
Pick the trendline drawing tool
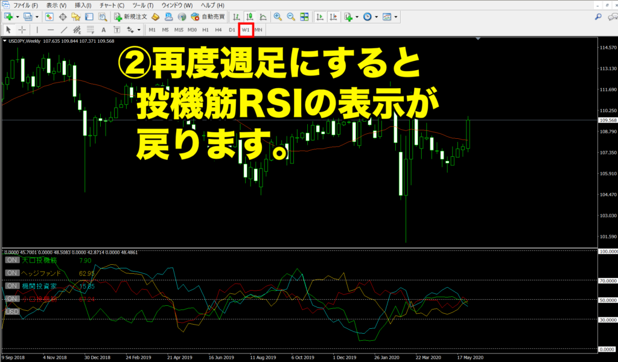pos(64,30)
